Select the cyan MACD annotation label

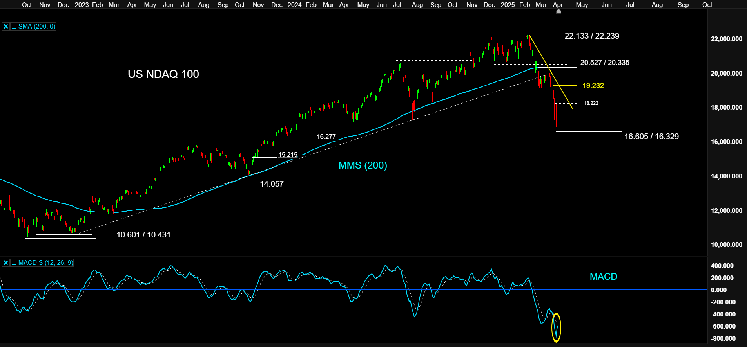[604, 277]
